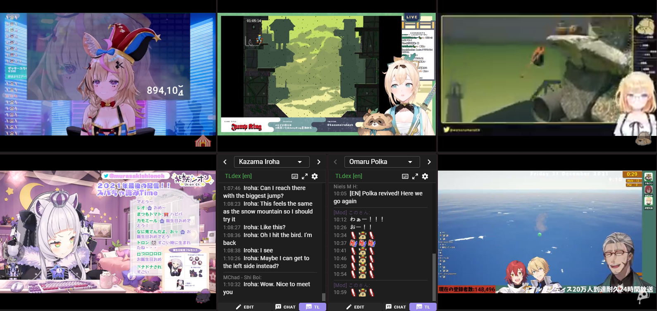The width and height of the screenshot is (657, 311).
Task: Click the TLdex [en] label above Iroha translations
Action: click(x=238, y=176)
